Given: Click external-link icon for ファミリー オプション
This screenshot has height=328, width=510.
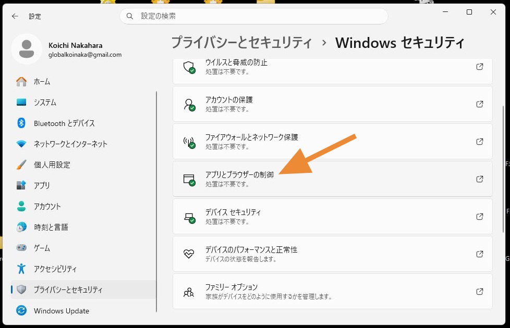Looking at the screenshot, I should coord(479,292).
